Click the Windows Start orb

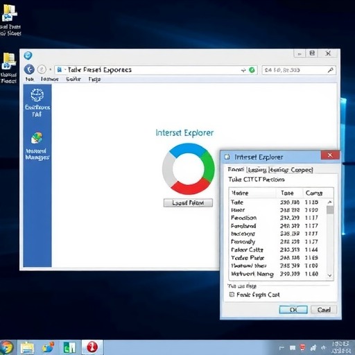[7, 347]
